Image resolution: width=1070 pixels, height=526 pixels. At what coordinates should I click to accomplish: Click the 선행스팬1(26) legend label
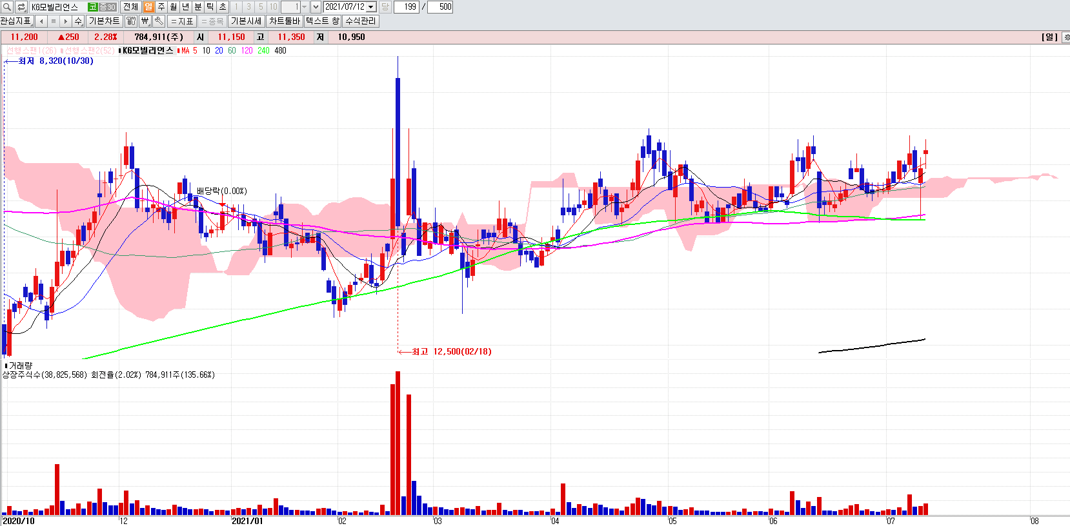31,50
